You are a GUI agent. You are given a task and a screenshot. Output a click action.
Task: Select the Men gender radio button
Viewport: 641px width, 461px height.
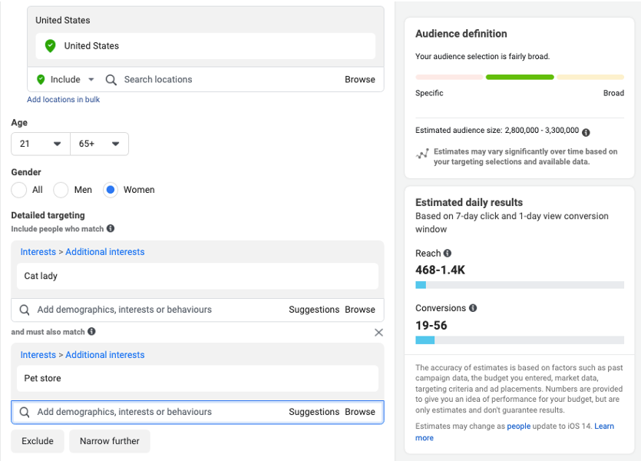tap(61, 190)
